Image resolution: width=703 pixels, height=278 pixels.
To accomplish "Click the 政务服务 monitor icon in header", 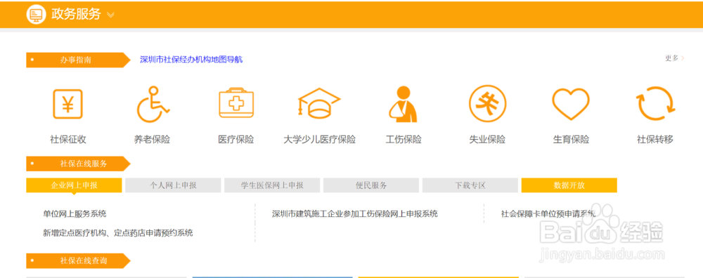I will (37, 14).
